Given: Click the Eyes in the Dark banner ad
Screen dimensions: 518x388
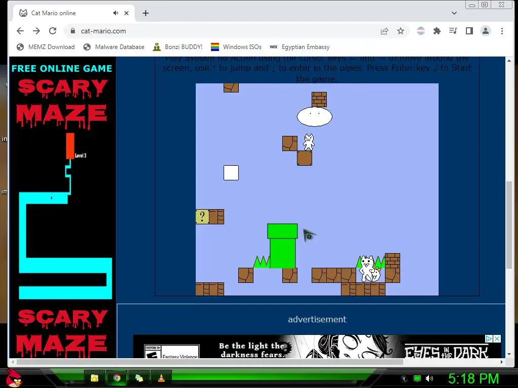Looking at the screenshot, I should tap(317, 347).
